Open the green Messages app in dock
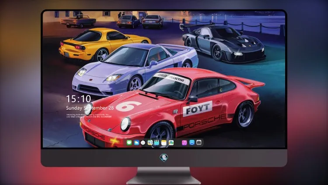Image resolution: width=328 pixels, height=185 pixels. pos(129,142)
